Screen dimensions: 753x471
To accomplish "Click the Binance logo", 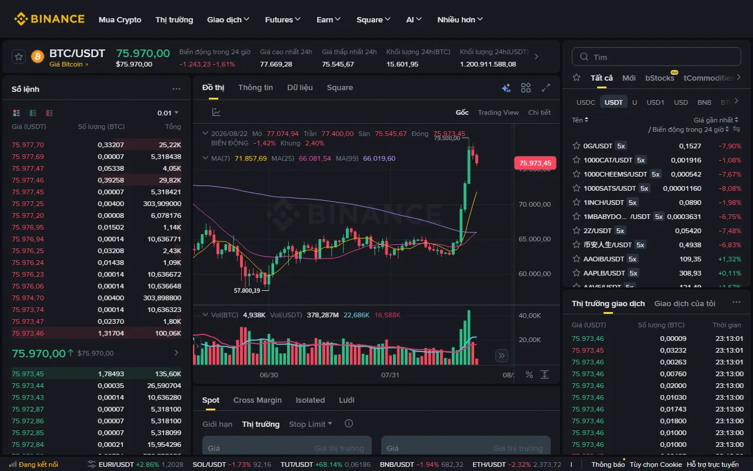I will tap(49, 19).
